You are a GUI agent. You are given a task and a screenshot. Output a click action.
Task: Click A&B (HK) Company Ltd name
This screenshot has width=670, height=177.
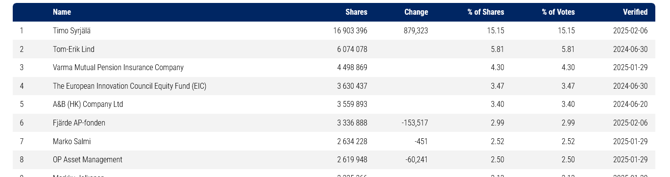88,104
